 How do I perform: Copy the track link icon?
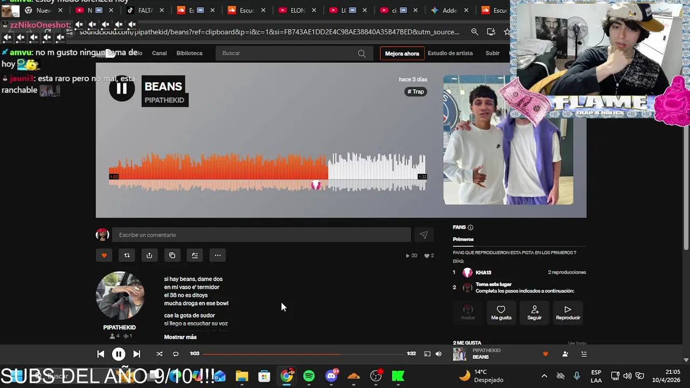pos(172,255)
